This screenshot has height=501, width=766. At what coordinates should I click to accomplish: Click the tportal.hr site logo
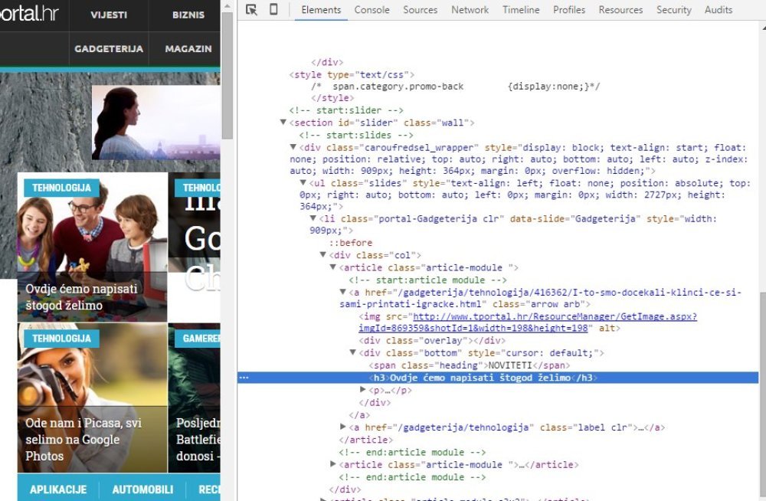(29, 13)
